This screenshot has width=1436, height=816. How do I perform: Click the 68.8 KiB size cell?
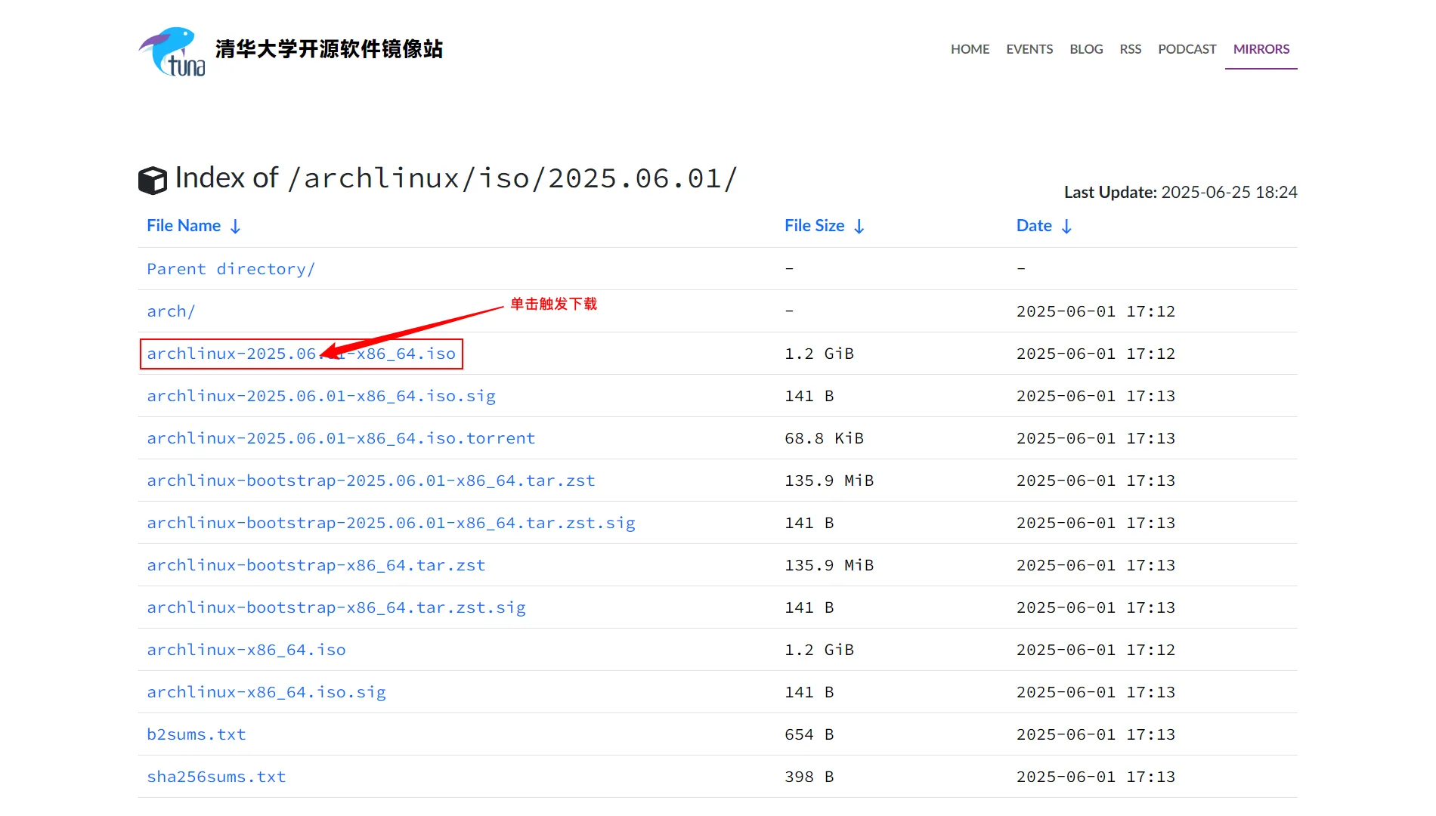824,438
